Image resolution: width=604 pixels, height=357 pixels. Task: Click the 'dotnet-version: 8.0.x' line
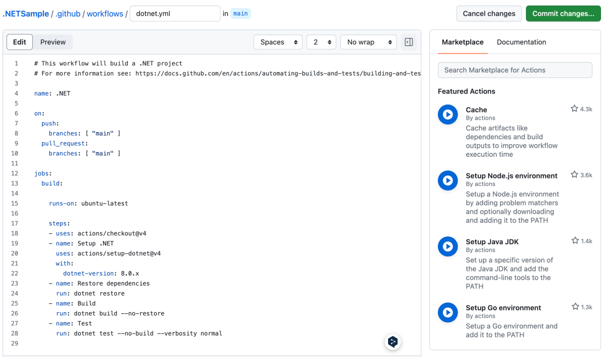[101, 274]
